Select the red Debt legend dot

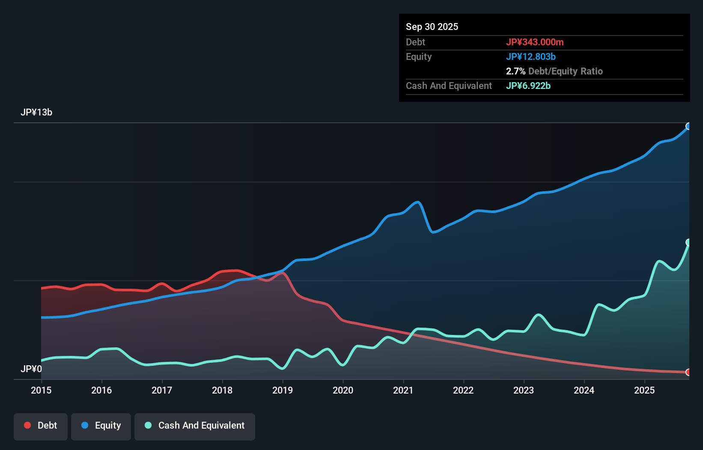pyautogui.click(x=27, y=425)
